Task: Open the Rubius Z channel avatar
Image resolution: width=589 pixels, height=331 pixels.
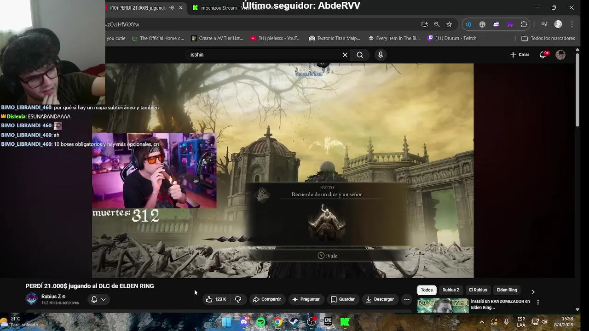Action: tap(31, 299)
